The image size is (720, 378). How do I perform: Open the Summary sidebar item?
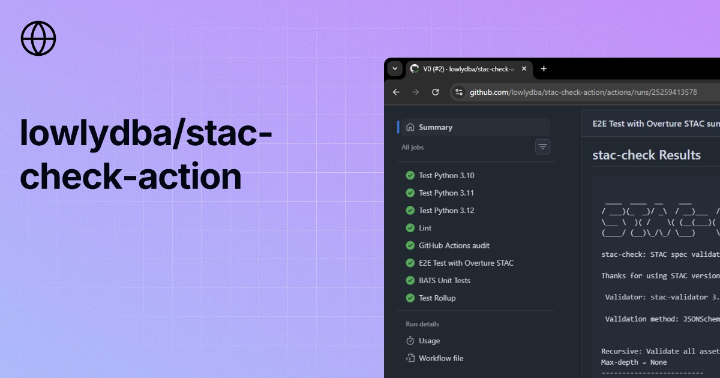pyautogui.click(x=474, y=127)
